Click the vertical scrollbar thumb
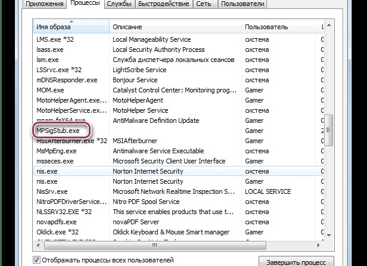Screen dimensions: 367x266 (x=329, y=130)
